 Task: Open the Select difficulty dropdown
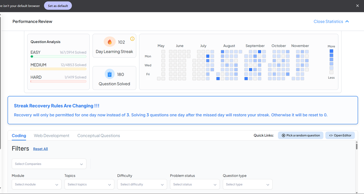pos(142,184)
